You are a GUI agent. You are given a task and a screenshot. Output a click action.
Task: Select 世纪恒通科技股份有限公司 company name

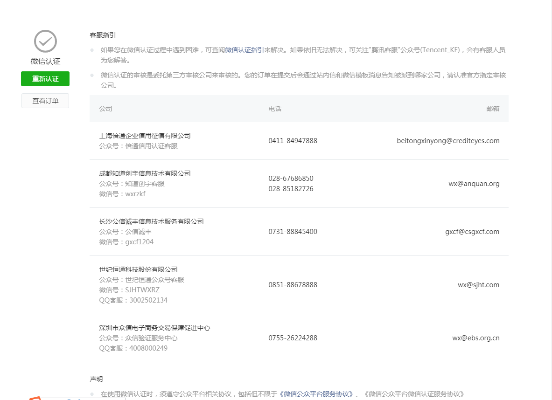(x=139, y=269)
